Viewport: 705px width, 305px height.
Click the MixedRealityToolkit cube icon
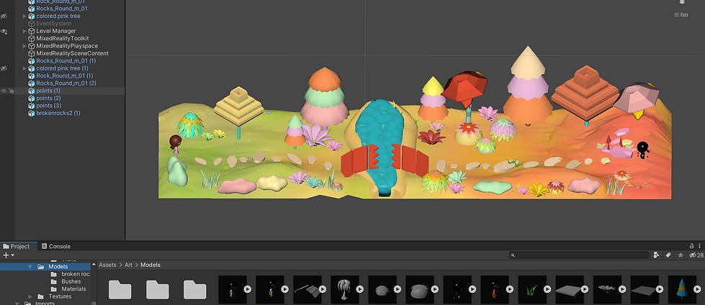tap(32, 39)
